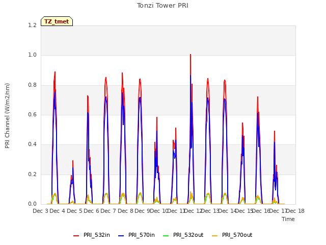Click the Time axis label
Image resolution: width=326 pixels, height=245 pixels.
pos(288,219)
